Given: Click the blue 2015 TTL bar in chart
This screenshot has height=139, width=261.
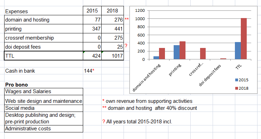Looking at the screenshot, I should pos(238,50).
